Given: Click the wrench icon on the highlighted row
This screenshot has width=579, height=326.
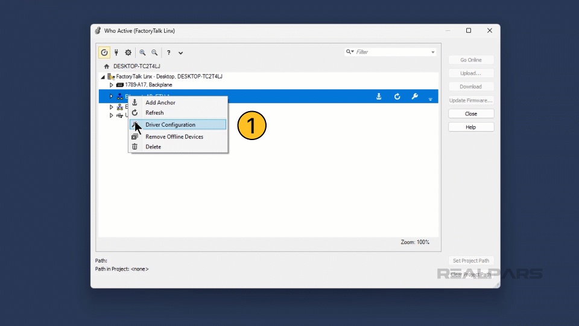Looking at the screenshot, I should coord(415,97).
